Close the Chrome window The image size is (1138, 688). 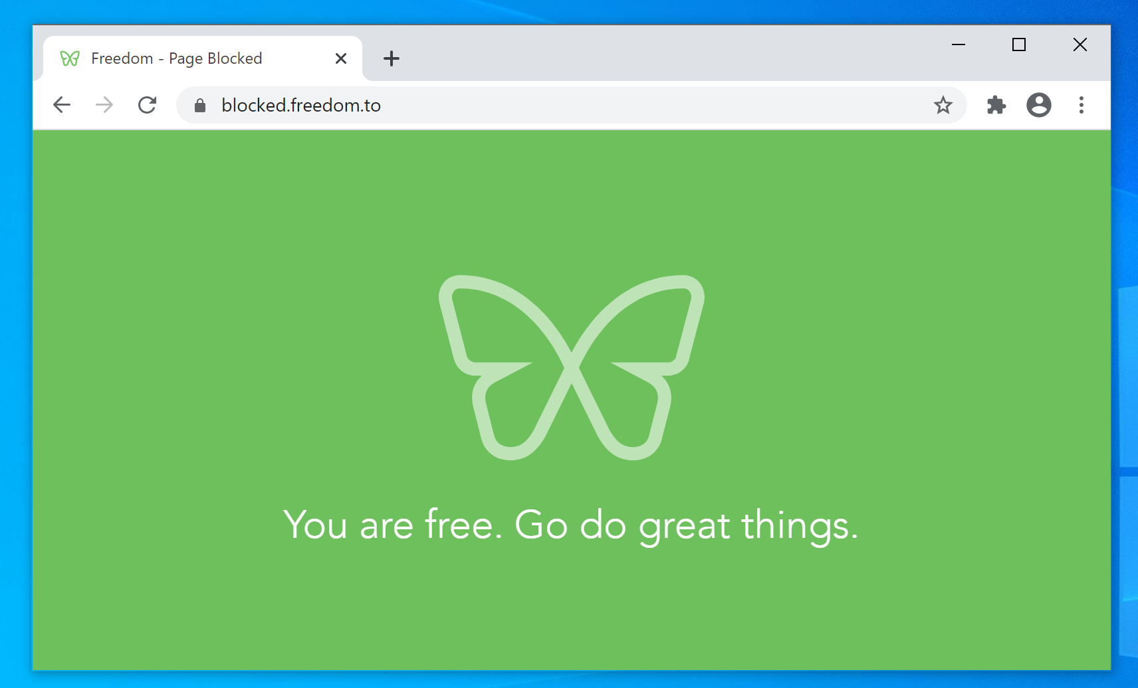click(x=1080, y=44)
